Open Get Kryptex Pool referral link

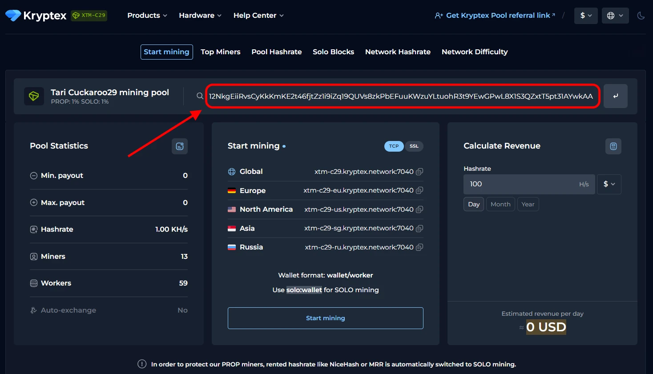[495, 16]
